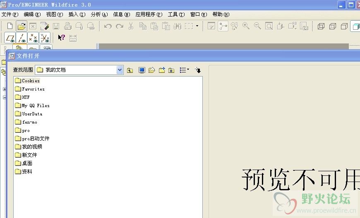Click the dashed box selection icon
Image resolution: width=360 pixels, height=218 pixels.
pos(189,26)
